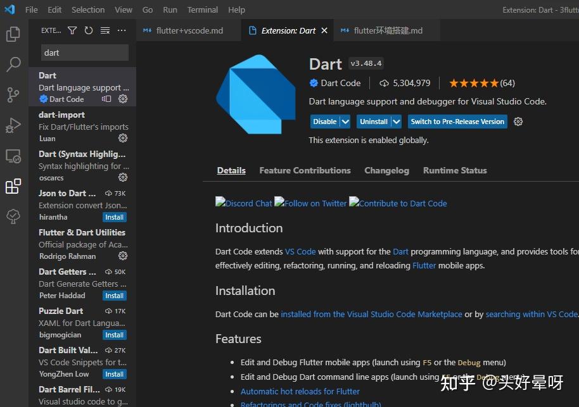
Task: Click the extension search box containing dart
Action: click(84, 53)
